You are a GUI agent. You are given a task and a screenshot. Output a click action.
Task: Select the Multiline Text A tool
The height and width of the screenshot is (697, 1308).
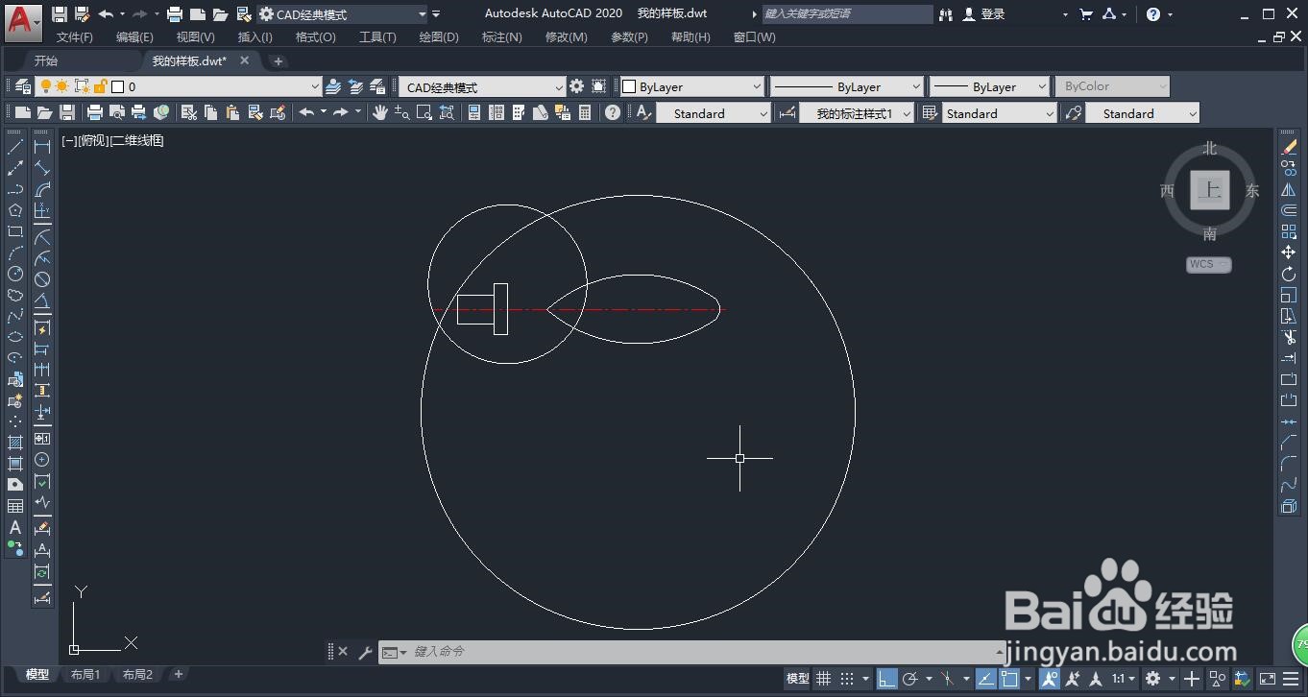15,527
